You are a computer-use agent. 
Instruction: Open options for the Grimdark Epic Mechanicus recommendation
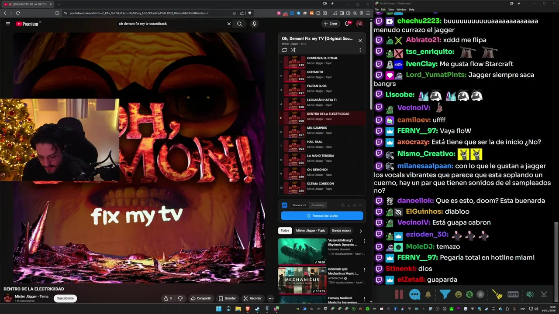[x=364, y=270]
